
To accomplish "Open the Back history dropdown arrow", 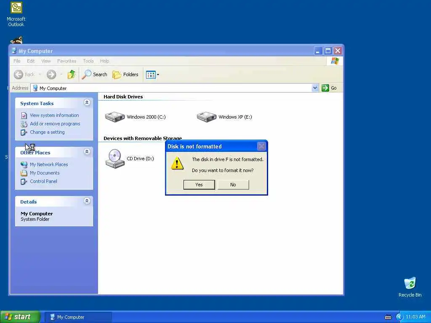I will coord(40,74).
